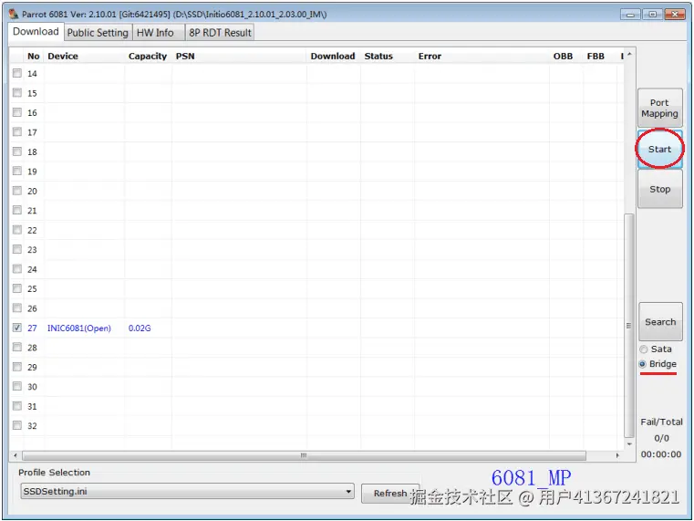Screen dimensions: 694x521
Task: Click the horizontal scrollbar thumb
Action: 304,455
